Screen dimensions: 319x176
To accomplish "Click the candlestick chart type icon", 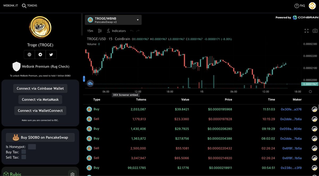I will [100, 31].
